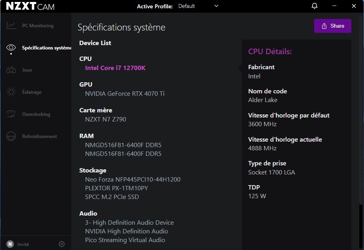Open the Refroidissement section

pyautogui.click(x=40, y=136)
